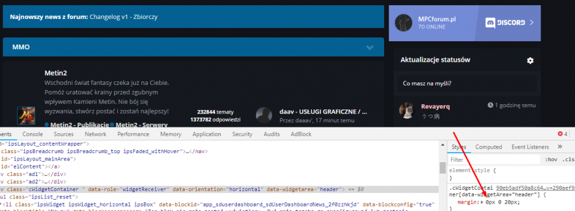Image resolution: width=575 pixels, height=211 pixels.
Task: Switch to the Security tab
Action: 243,134
